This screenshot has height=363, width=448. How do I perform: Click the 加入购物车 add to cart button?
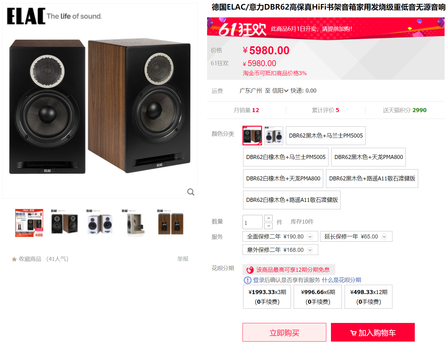(x=373, y=332)
